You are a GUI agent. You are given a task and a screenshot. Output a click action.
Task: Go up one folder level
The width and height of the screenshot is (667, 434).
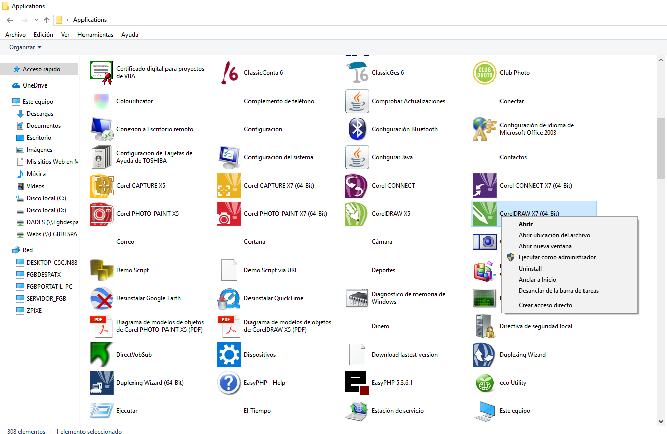[47, 20]
